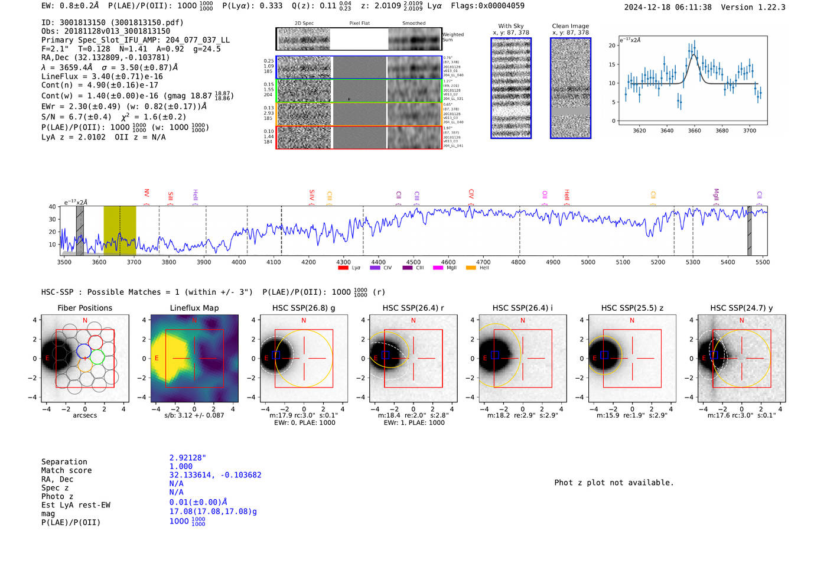Click the magenta MgII legend swatch

point(438,268)
